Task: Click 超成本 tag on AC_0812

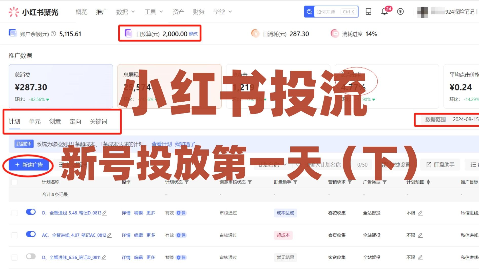Action: pos(283,235)
